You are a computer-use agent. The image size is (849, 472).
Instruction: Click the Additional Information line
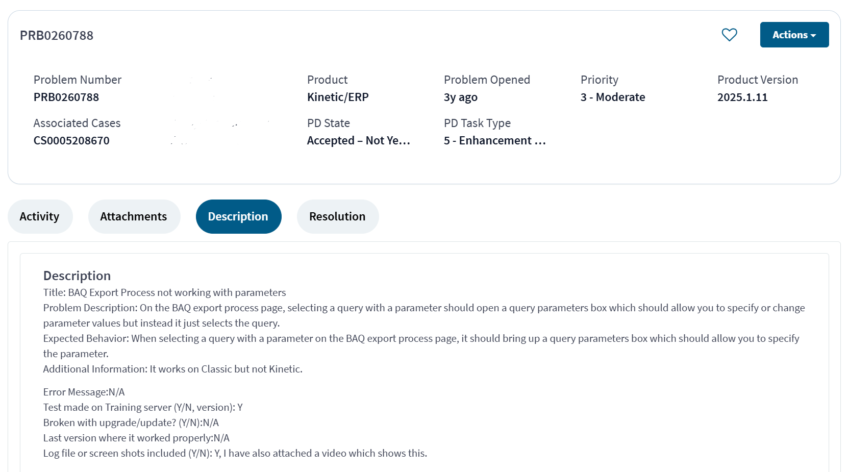click(x=172, y=369)
